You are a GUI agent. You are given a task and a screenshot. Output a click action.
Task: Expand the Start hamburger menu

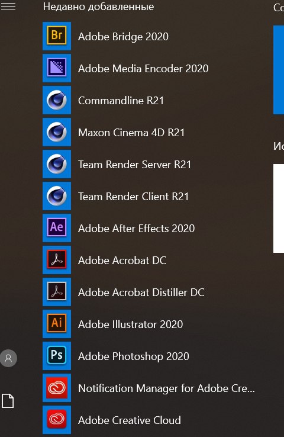[x=8, y=7]
